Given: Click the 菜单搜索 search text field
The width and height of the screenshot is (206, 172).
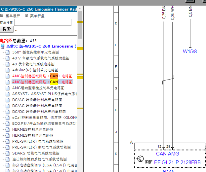Looking at the screenshot, I should coord(43,22).
